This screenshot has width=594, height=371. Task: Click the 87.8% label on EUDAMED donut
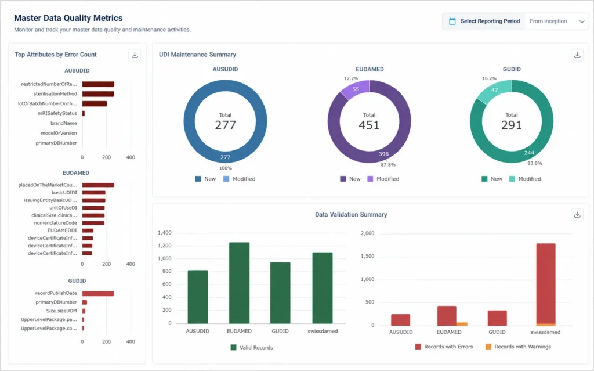point(388,165)
